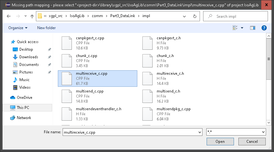Select the multireceive_c.h file
The image size is (274, 152).
tap(178, 79)
